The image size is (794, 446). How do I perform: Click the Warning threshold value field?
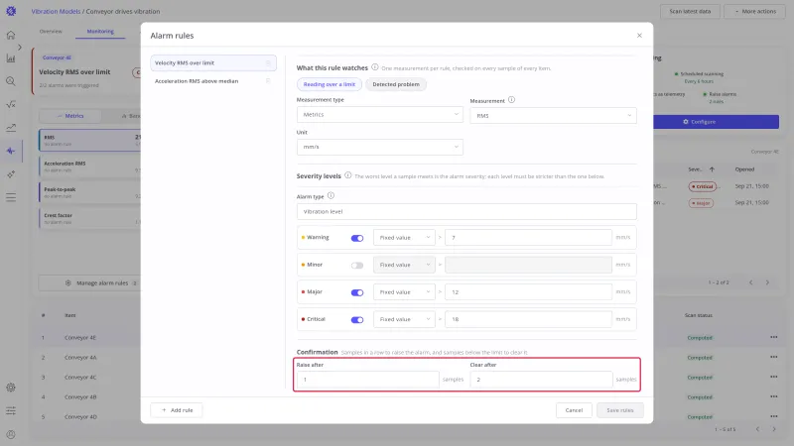tap(528, 238)
